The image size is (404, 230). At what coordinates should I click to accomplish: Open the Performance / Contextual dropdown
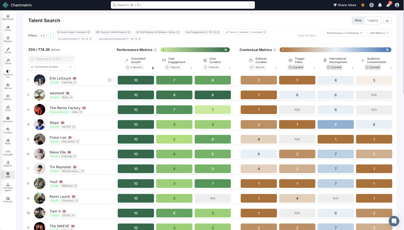344,33
